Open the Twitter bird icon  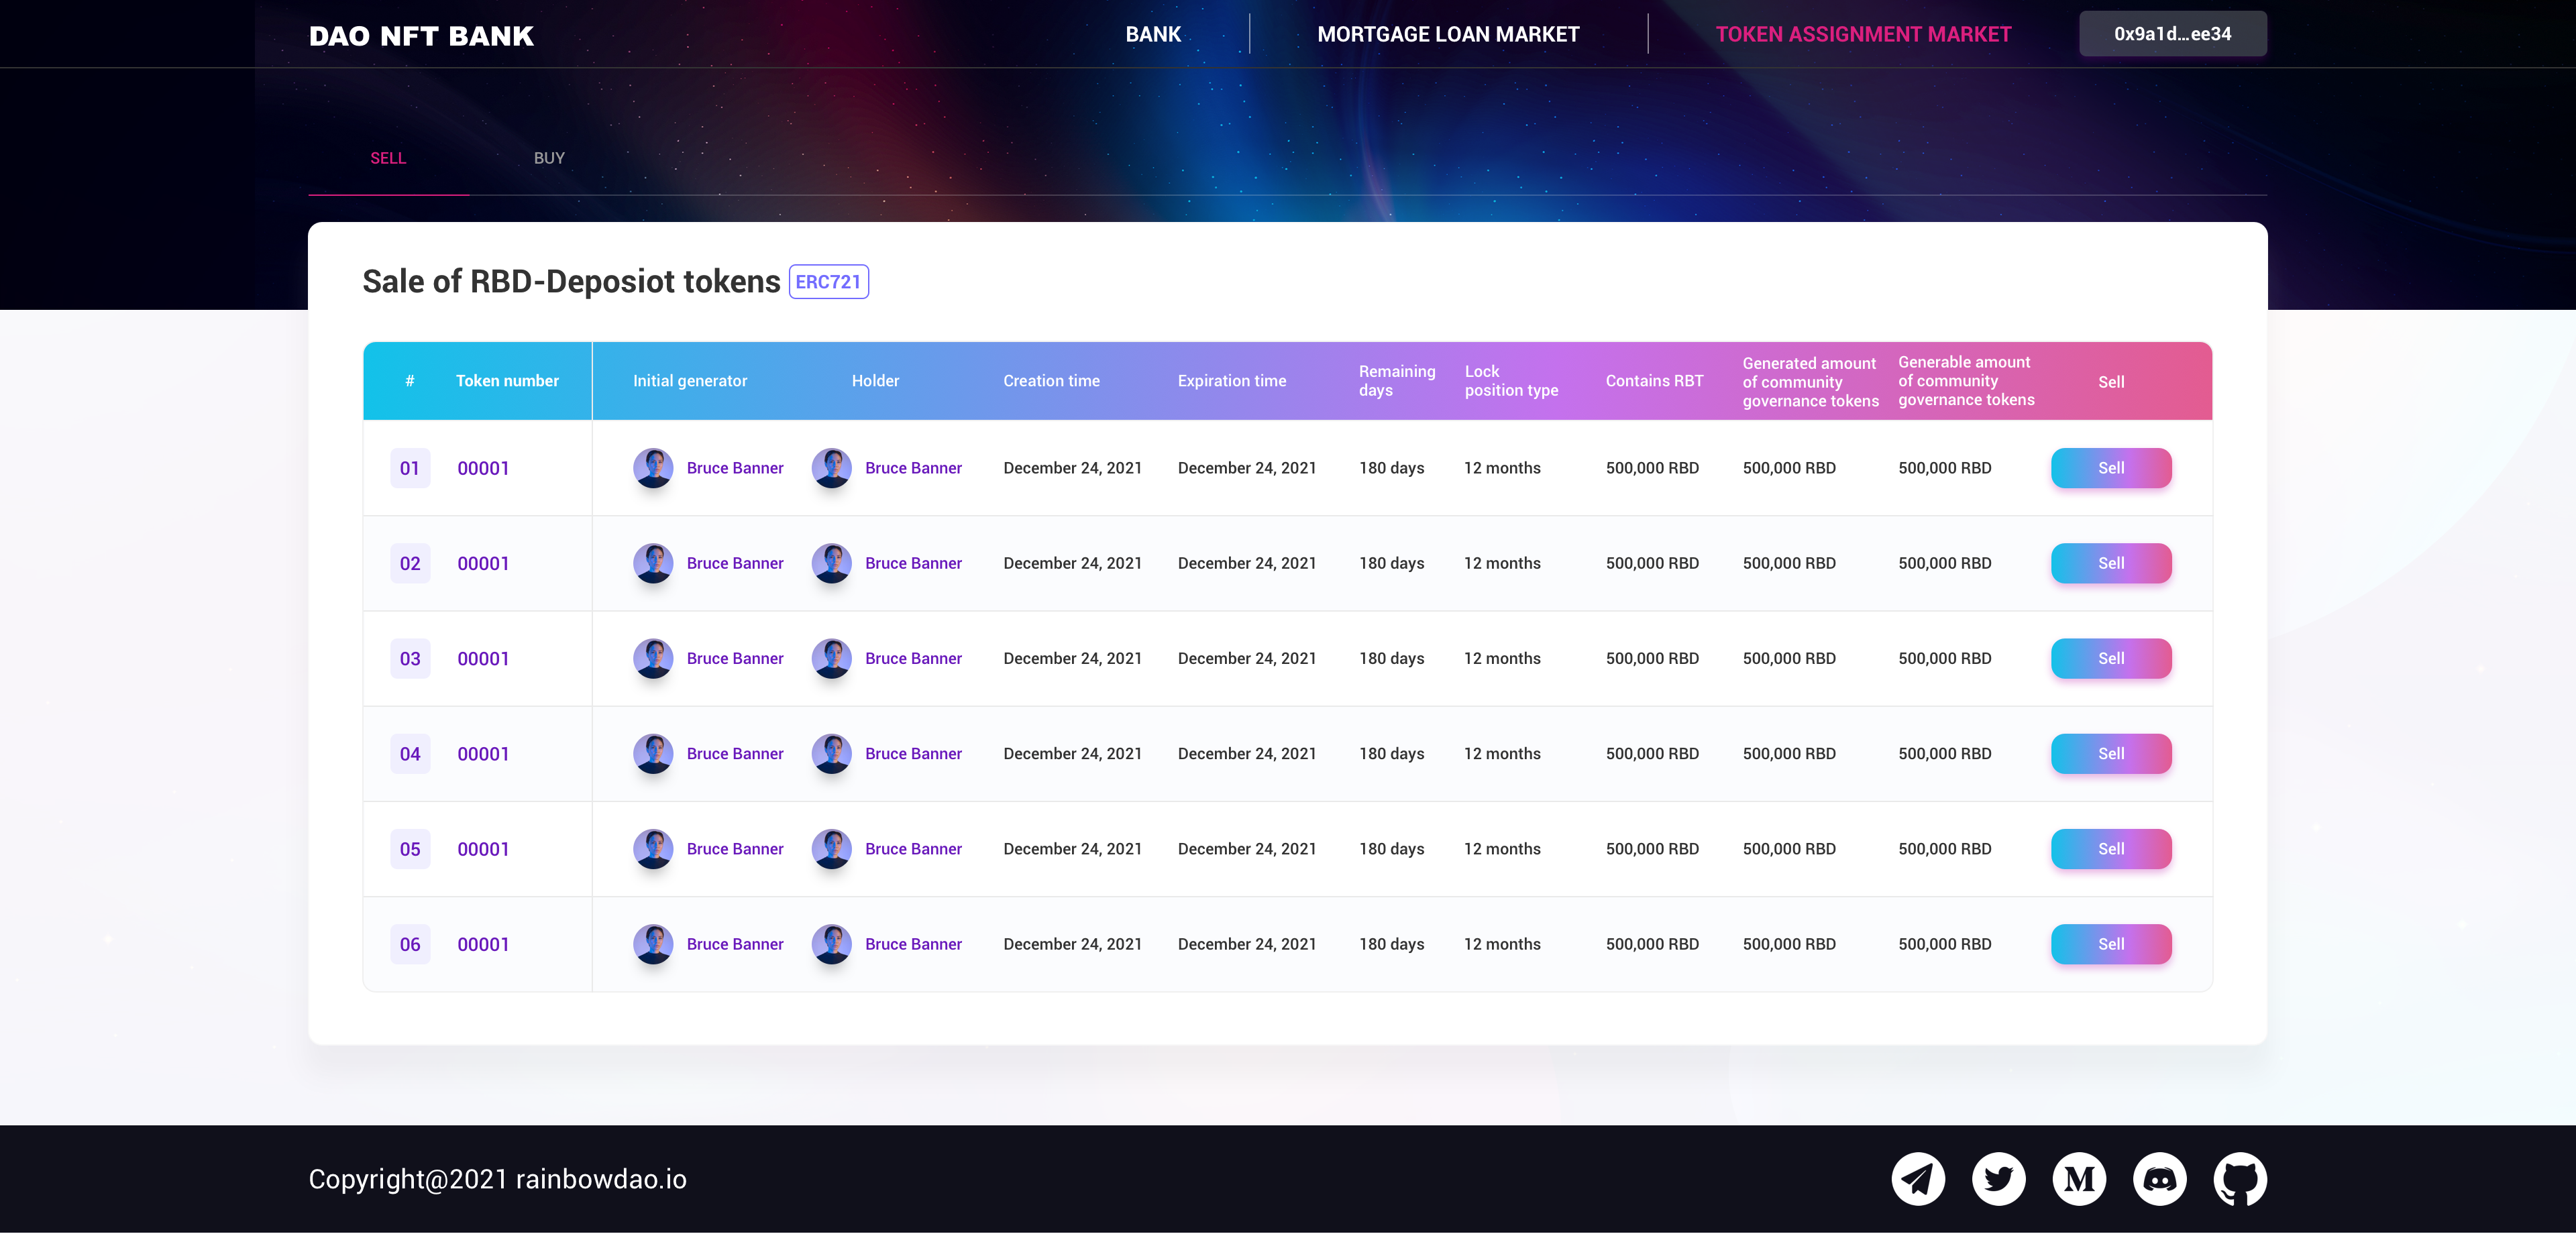1998,1179
